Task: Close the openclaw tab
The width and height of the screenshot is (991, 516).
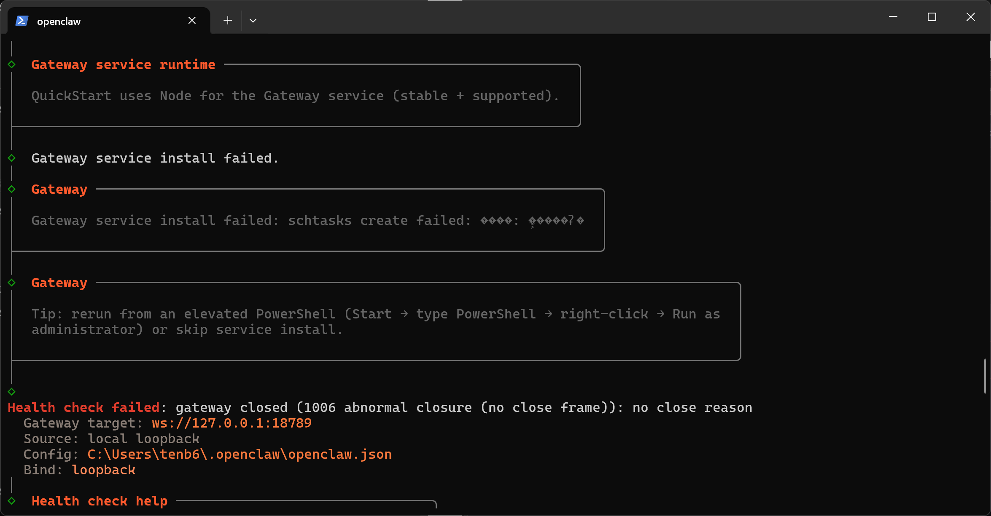Action: (192, 20)
